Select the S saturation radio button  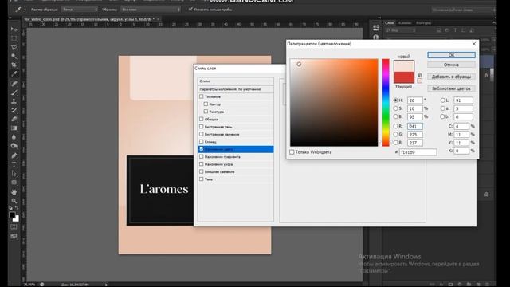(x=395, y=108)
